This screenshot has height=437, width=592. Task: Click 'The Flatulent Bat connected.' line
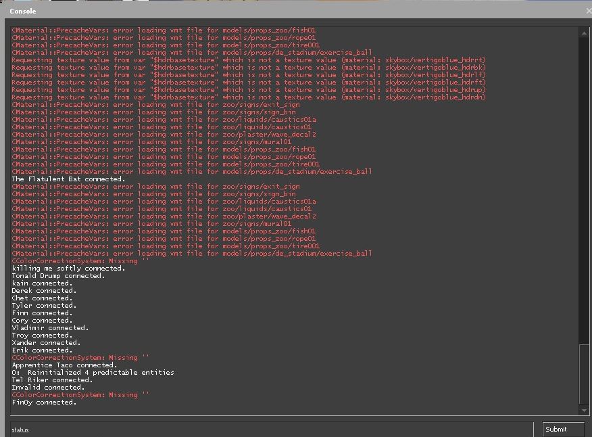(x=68, y=179)
